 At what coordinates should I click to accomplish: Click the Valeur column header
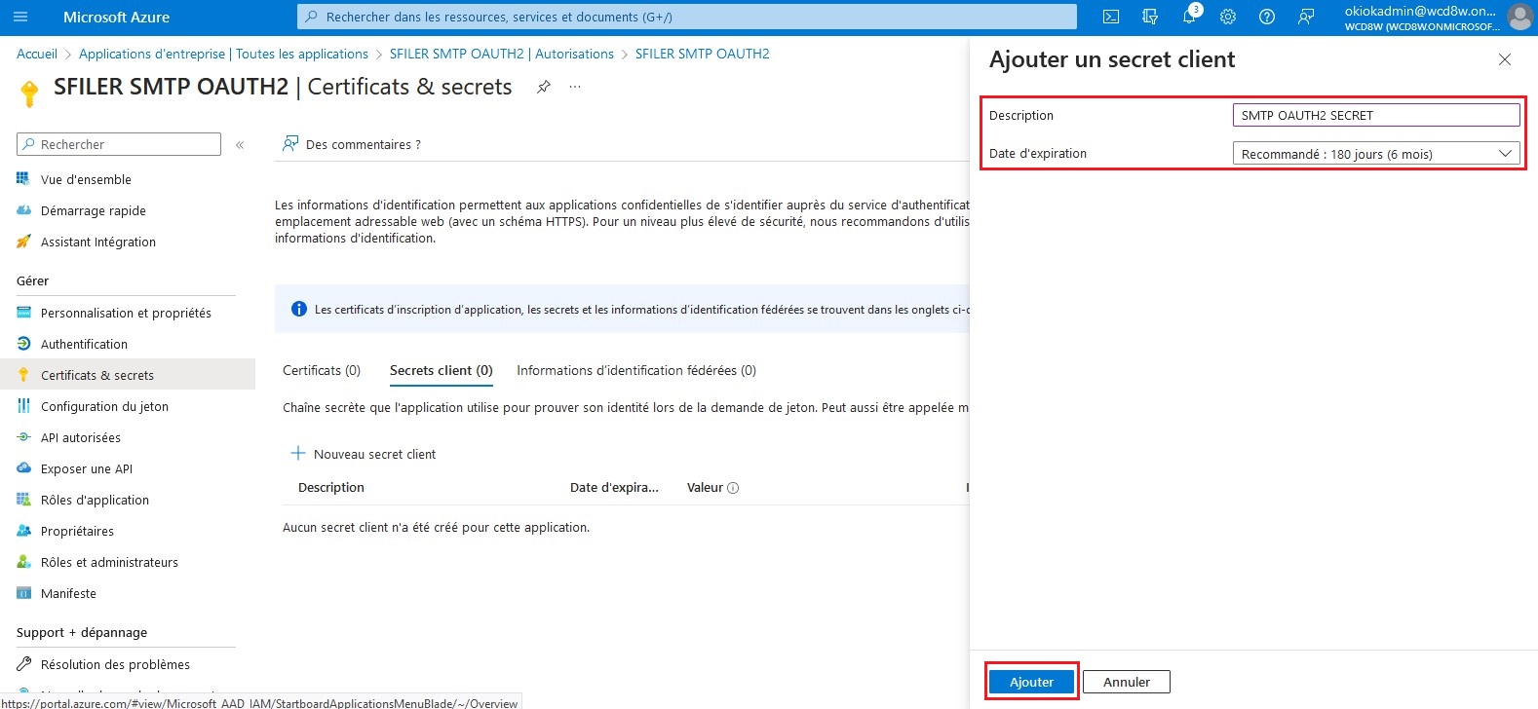[705, 487]
